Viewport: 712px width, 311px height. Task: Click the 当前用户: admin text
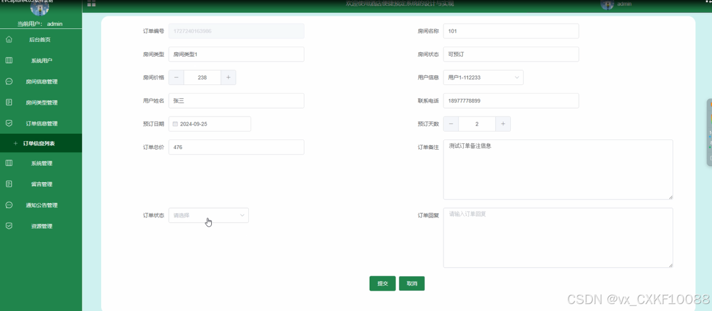(40, 24)
